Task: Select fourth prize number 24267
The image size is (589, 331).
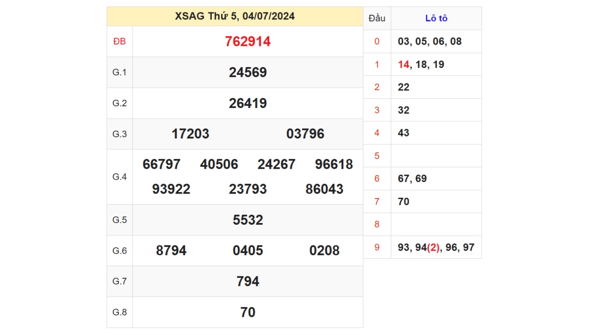Action: 277,164
